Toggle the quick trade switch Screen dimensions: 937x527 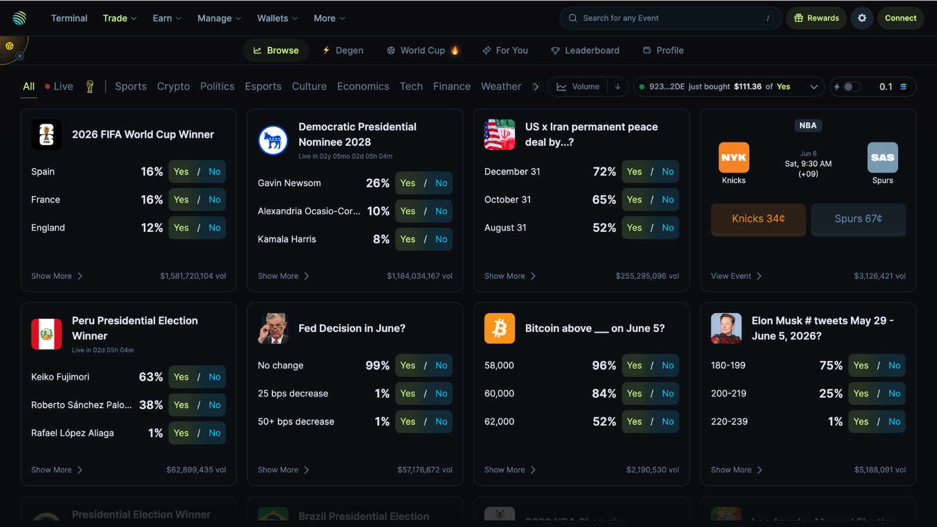click(x=851, y=87)
